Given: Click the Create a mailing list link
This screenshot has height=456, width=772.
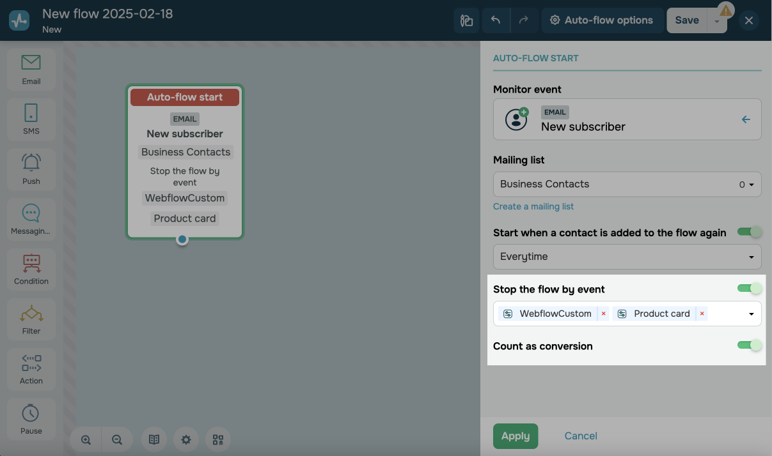Looking at the screenshot, I should point(533,206).
